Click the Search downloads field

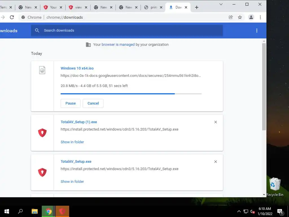[127, 31]
